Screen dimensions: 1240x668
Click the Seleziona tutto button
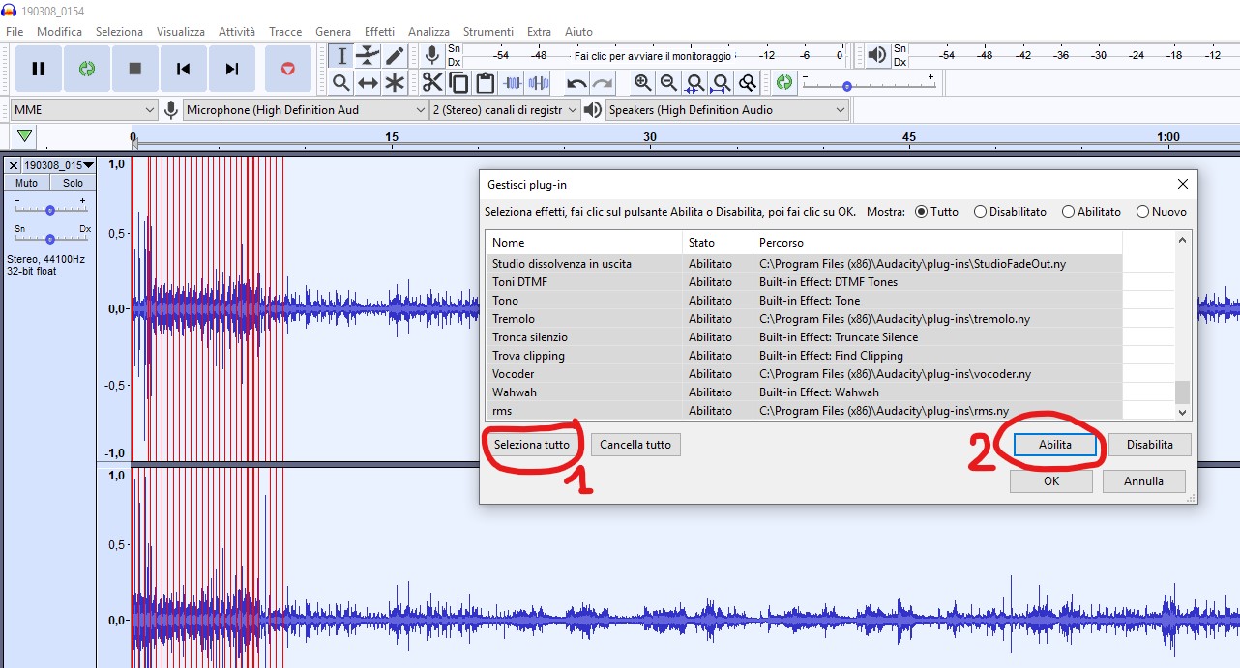tap(532, 445)
